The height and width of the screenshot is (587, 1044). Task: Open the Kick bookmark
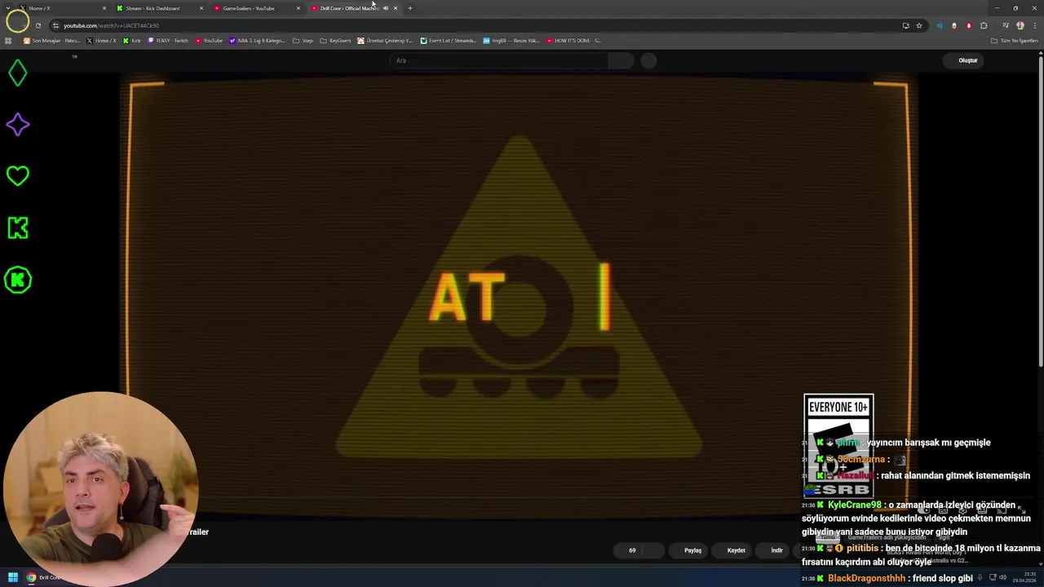click(132, 40)
